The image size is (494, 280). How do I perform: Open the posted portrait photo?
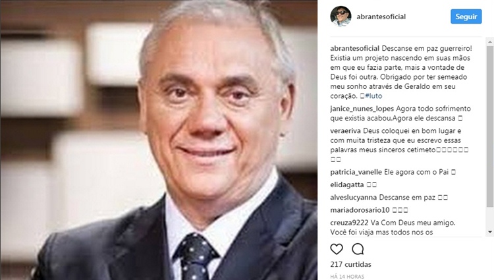(x=159, y=140)
